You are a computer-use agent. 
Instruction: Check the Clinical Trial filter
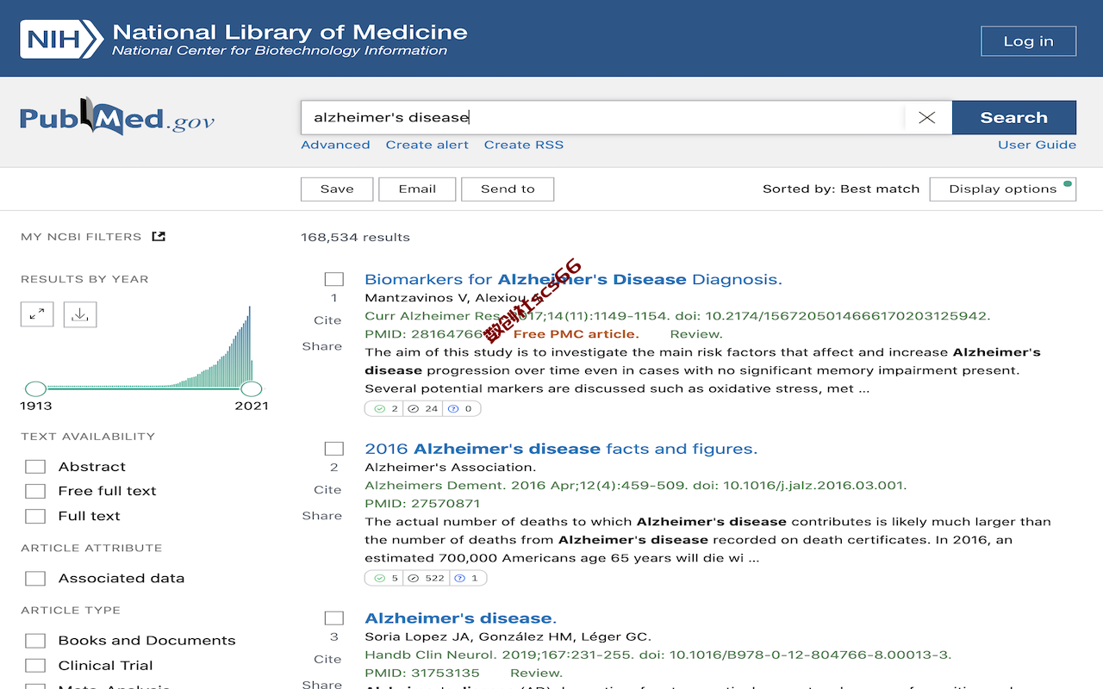tap(35, 666)
